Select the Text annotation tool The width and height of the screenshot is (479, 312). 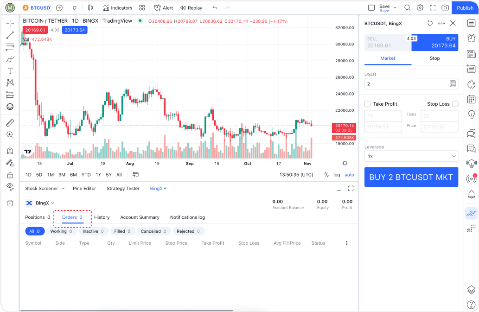[10, 71]
